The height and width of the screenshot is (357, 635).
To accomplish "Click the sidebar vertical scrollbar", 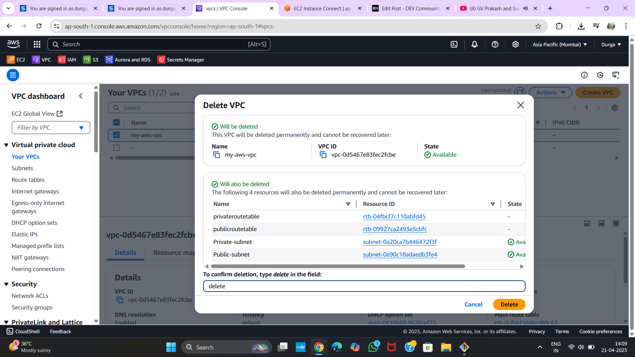I will tap(96, 122).
